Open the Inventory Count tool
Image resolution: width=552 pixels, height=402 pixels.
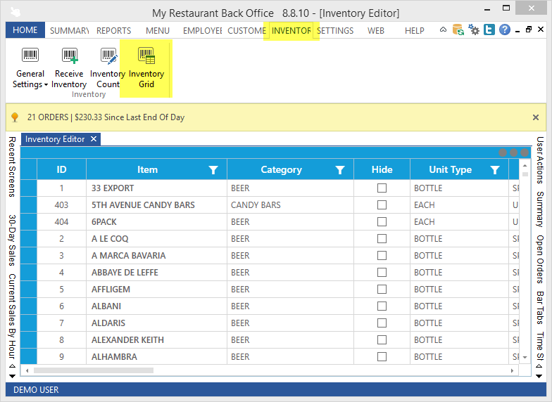click(x=108, y=67)
